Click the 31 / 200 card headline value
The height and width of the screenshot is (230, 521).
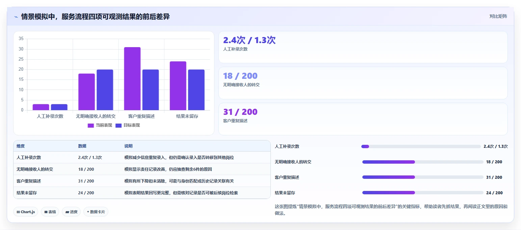pos(240,112)
